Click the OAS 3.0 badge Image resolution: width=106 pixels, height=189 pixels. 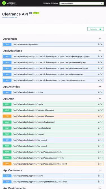point(36,13)
